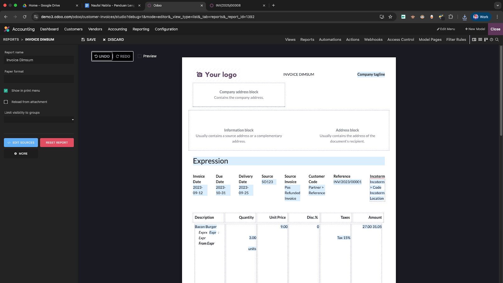The height and width of the screenshot is (283, 503).
Task: Open the Vendors menu
Action: [x=95, y=29]
